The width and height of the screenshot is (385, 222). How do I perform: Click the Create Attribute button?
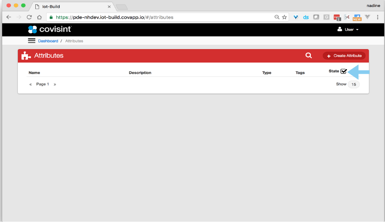(344, 56)
